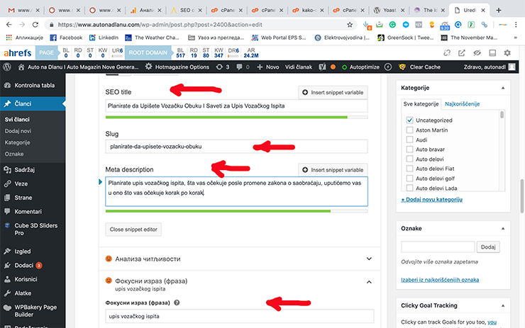
Task: Open Kontrolna tabla dashboard icon
Action: pyautogui.click(x=6, y=85)
